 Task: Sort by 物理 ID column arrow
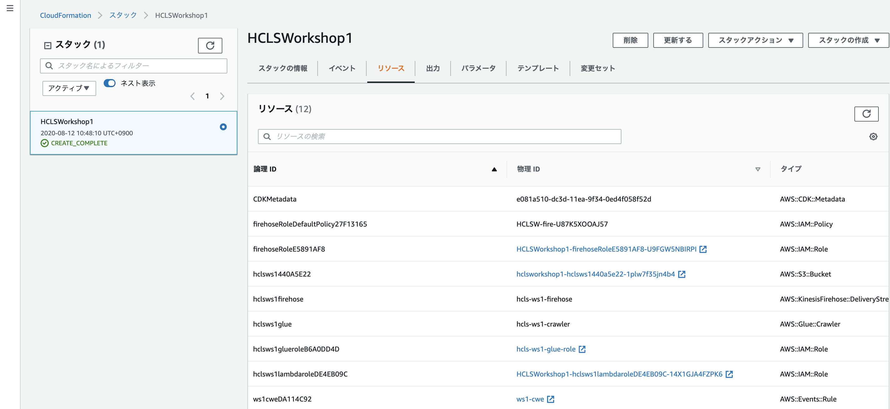[x=757, y=169]
